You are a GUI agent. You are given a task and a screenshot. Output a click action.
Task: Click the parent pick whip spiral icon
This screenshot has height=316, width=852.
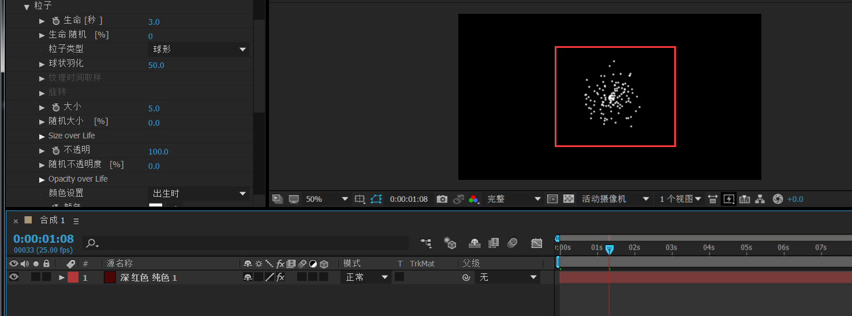pyautogui.click(x=466, y=277)
